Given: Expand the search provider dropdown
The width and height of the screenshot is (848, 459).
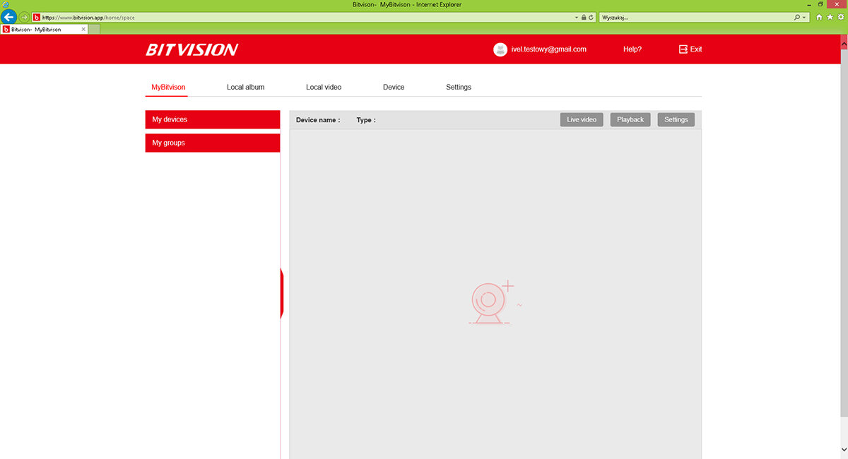Looking at the screenshot, I should point(804,17).
